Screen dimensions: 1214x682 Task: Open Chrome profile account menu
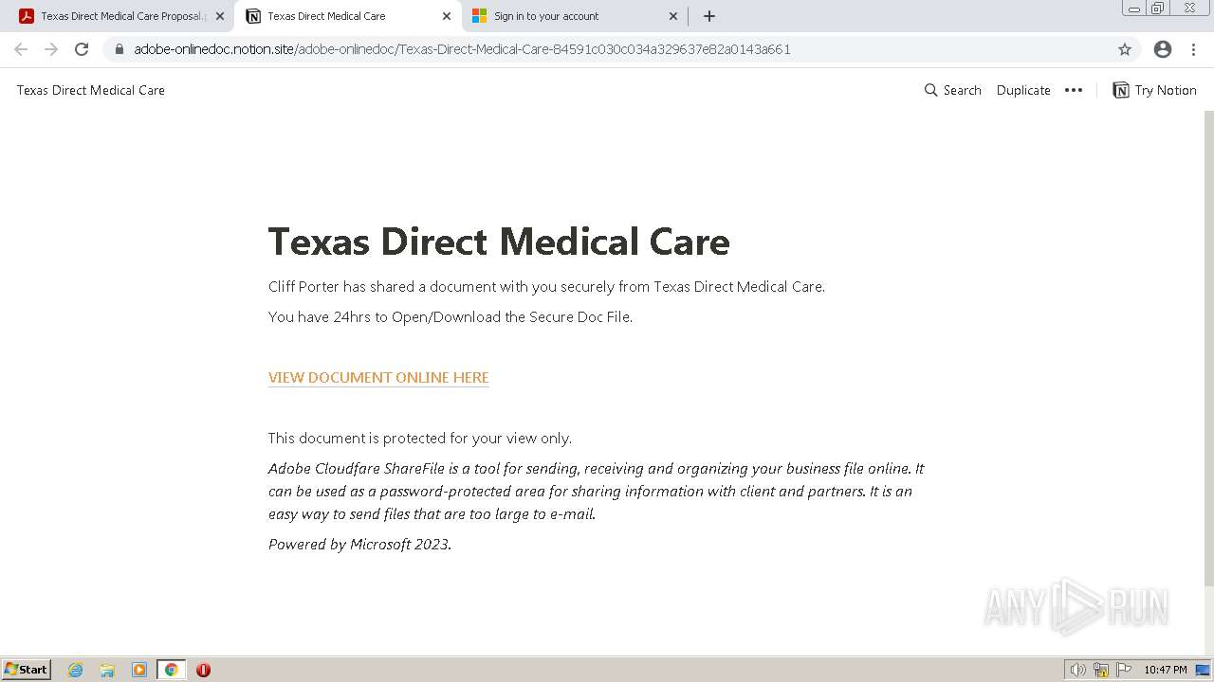(x=1163, y=49)
